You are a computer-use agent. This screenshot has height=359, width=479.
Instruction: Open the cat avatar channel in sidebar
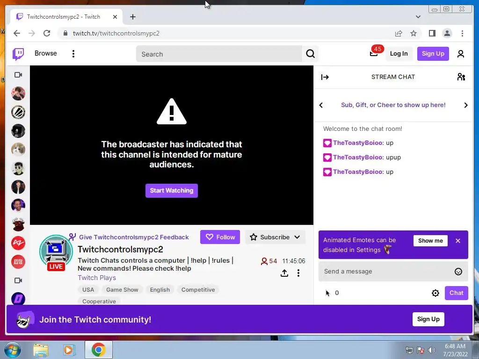coord(18,150)
